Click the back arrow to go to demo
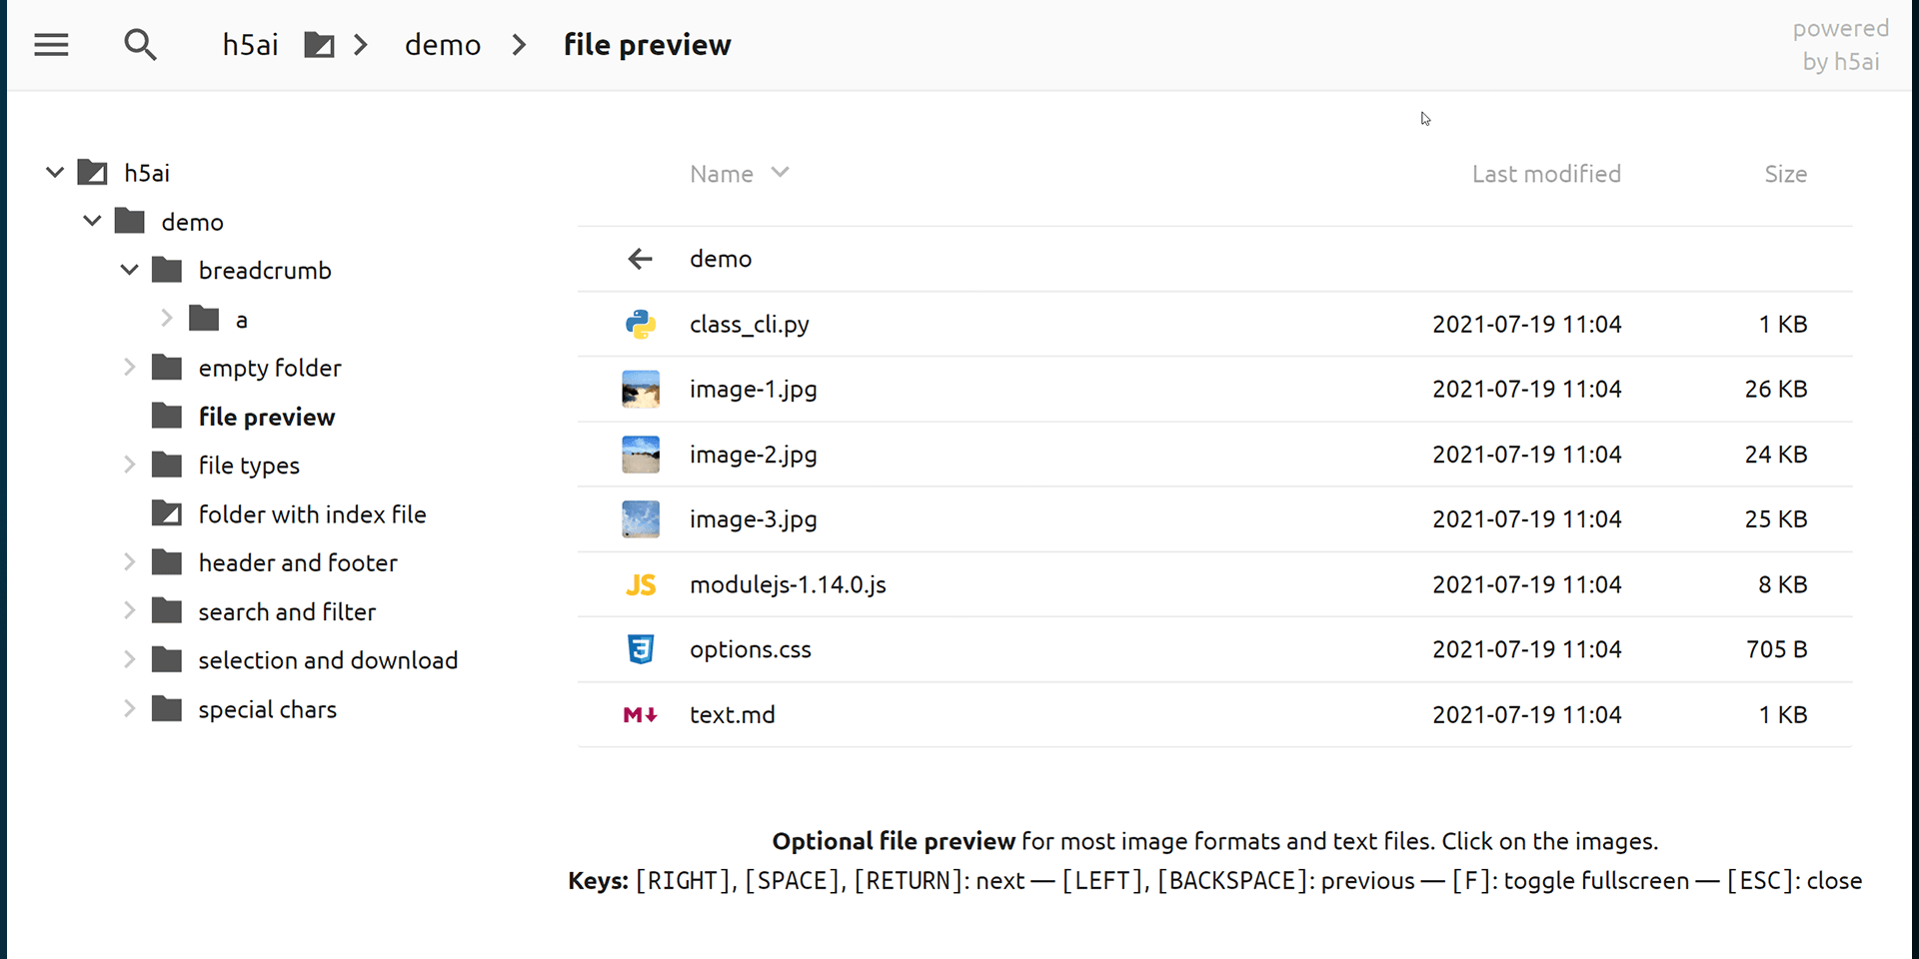The image size is (1919, 959). (x=640, y=259)
